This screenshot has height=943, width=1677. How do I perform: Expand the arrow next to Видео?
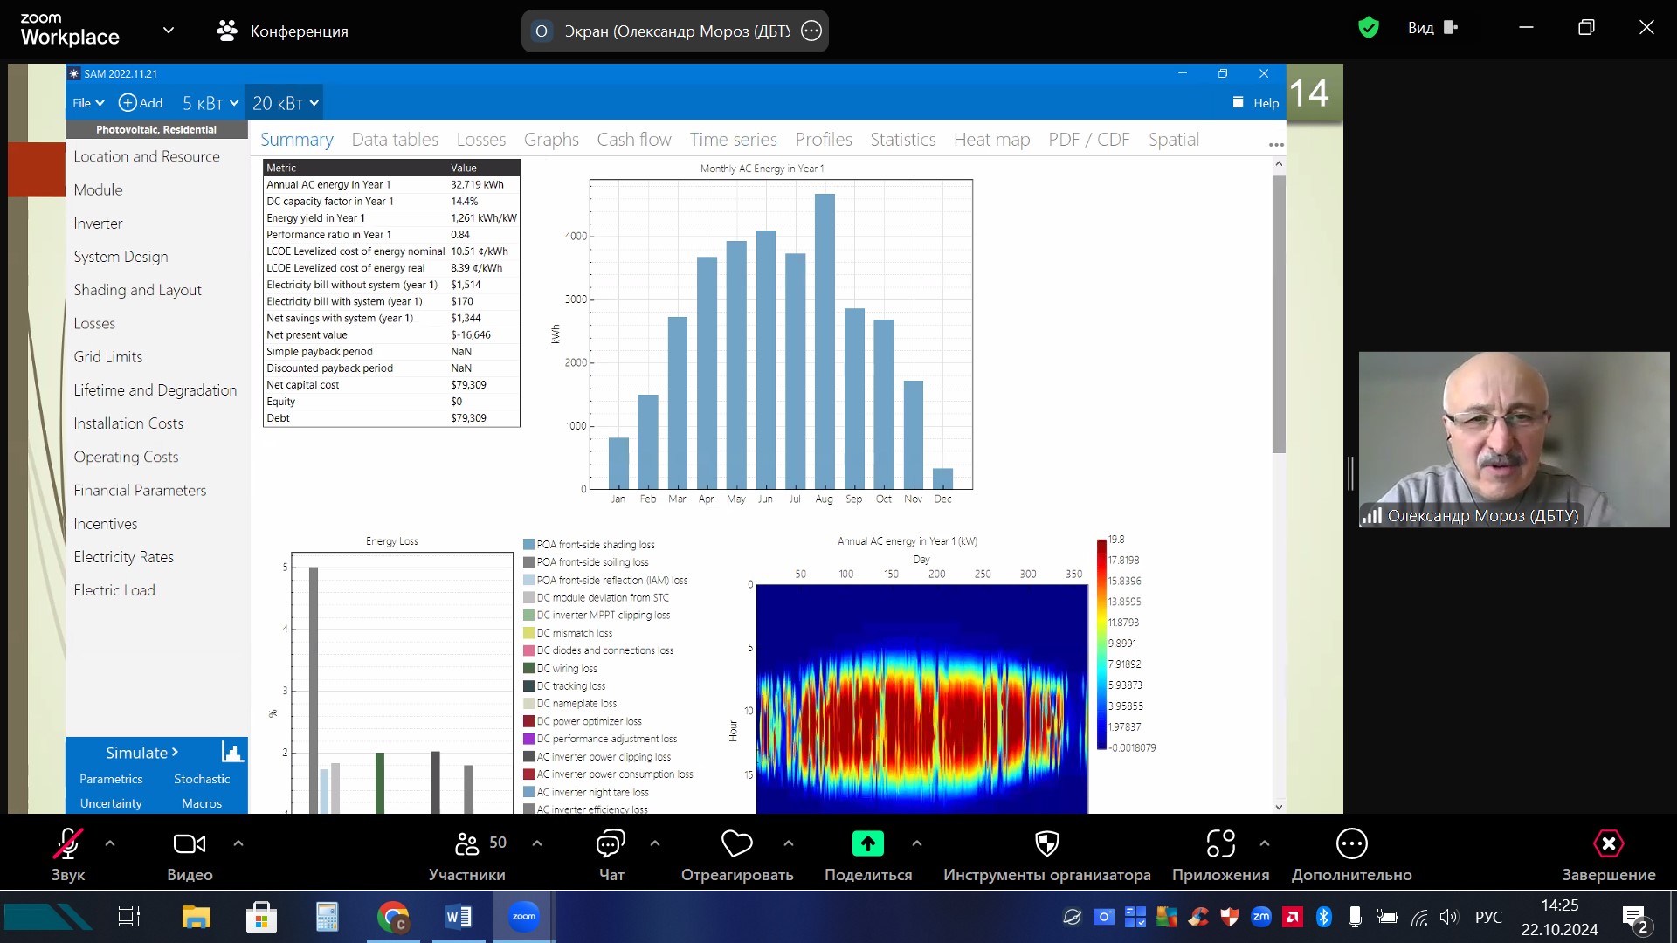[x=238, y=843]
